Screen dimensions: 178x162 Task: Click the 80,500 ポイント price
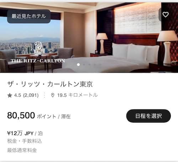(39, 115)
